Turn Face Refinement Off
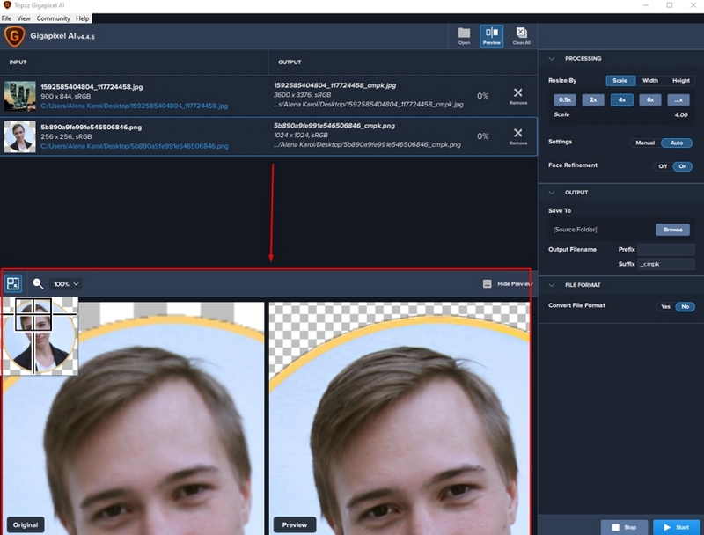The height and width of the screenshot is (535, 704). click(x=663, y=166)
